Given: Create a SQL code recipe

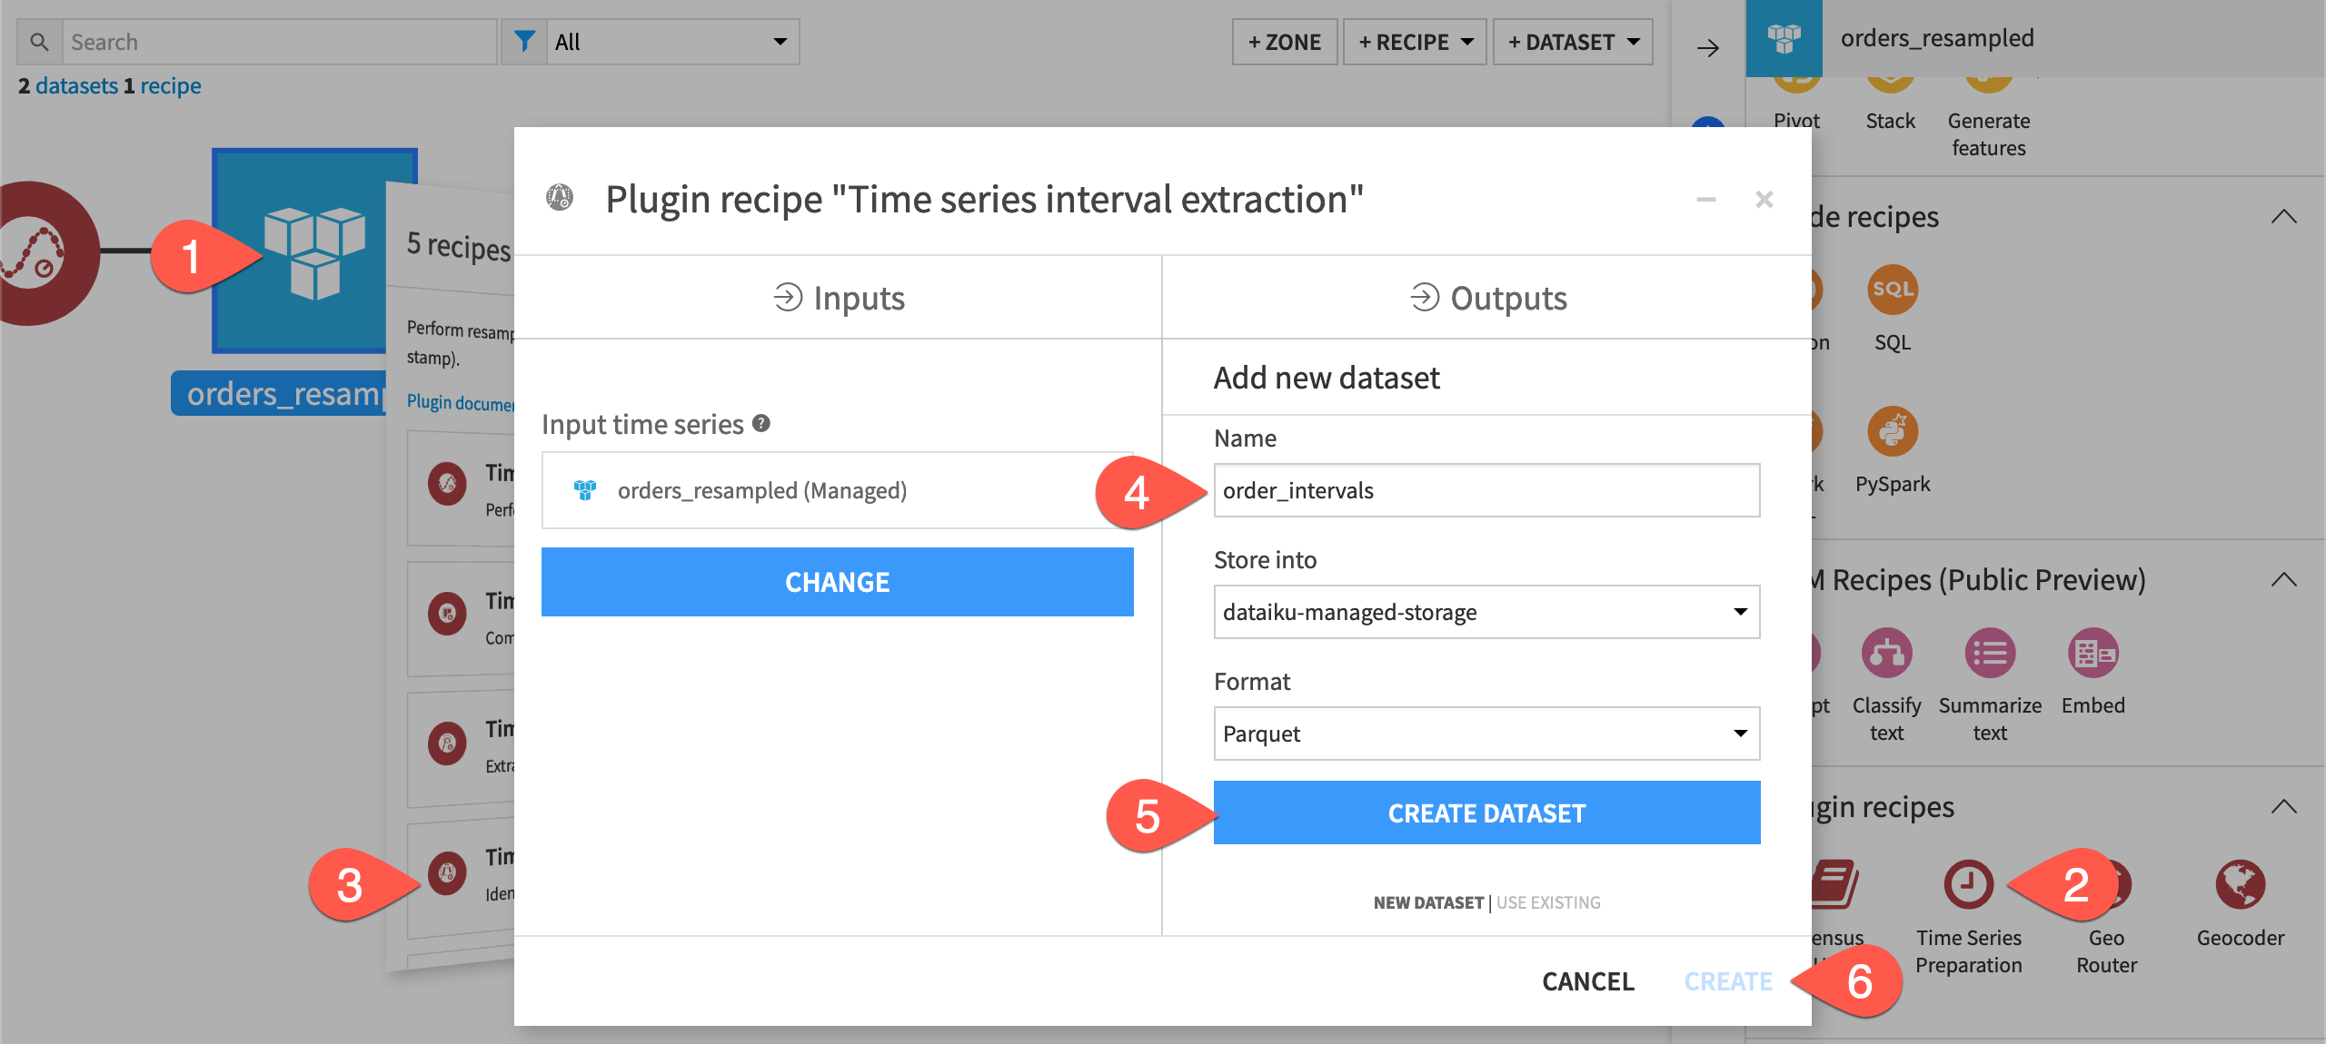Looking at the screenshot, I should pos(1893,291).
